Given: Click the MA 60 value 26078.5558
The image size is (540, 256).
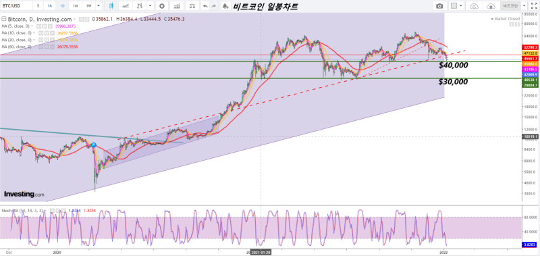Looking at the screenshot, I should point(67,47).
